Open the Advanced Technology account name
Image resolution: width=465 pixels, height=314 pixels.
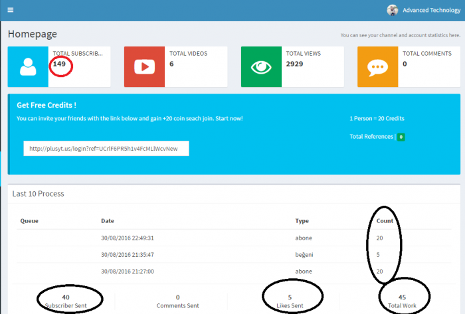tap(432, 10)
